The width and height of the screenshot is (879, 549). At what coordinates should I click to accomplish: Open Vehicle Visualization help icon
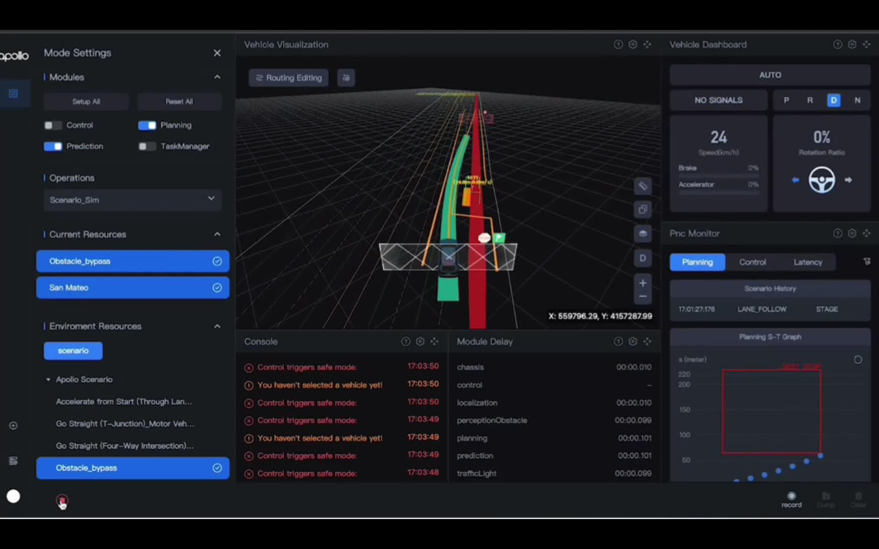pyautogui.click(x=618, y=44)
